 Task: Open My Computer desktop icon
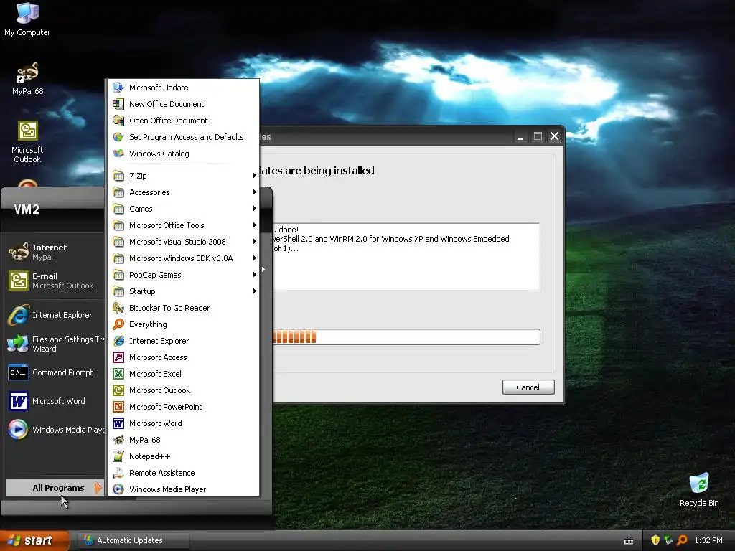click(x=27, y=19)
